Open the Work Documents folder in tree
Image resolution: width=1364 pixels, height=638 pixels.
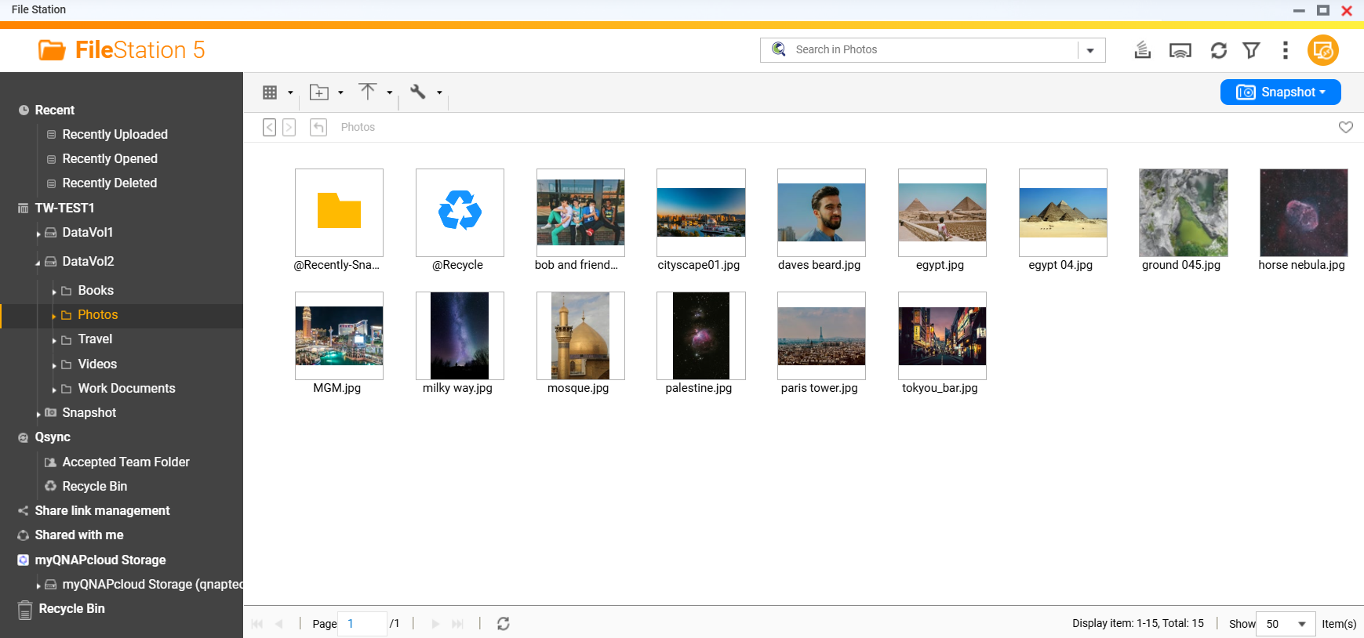coord(126,388)
